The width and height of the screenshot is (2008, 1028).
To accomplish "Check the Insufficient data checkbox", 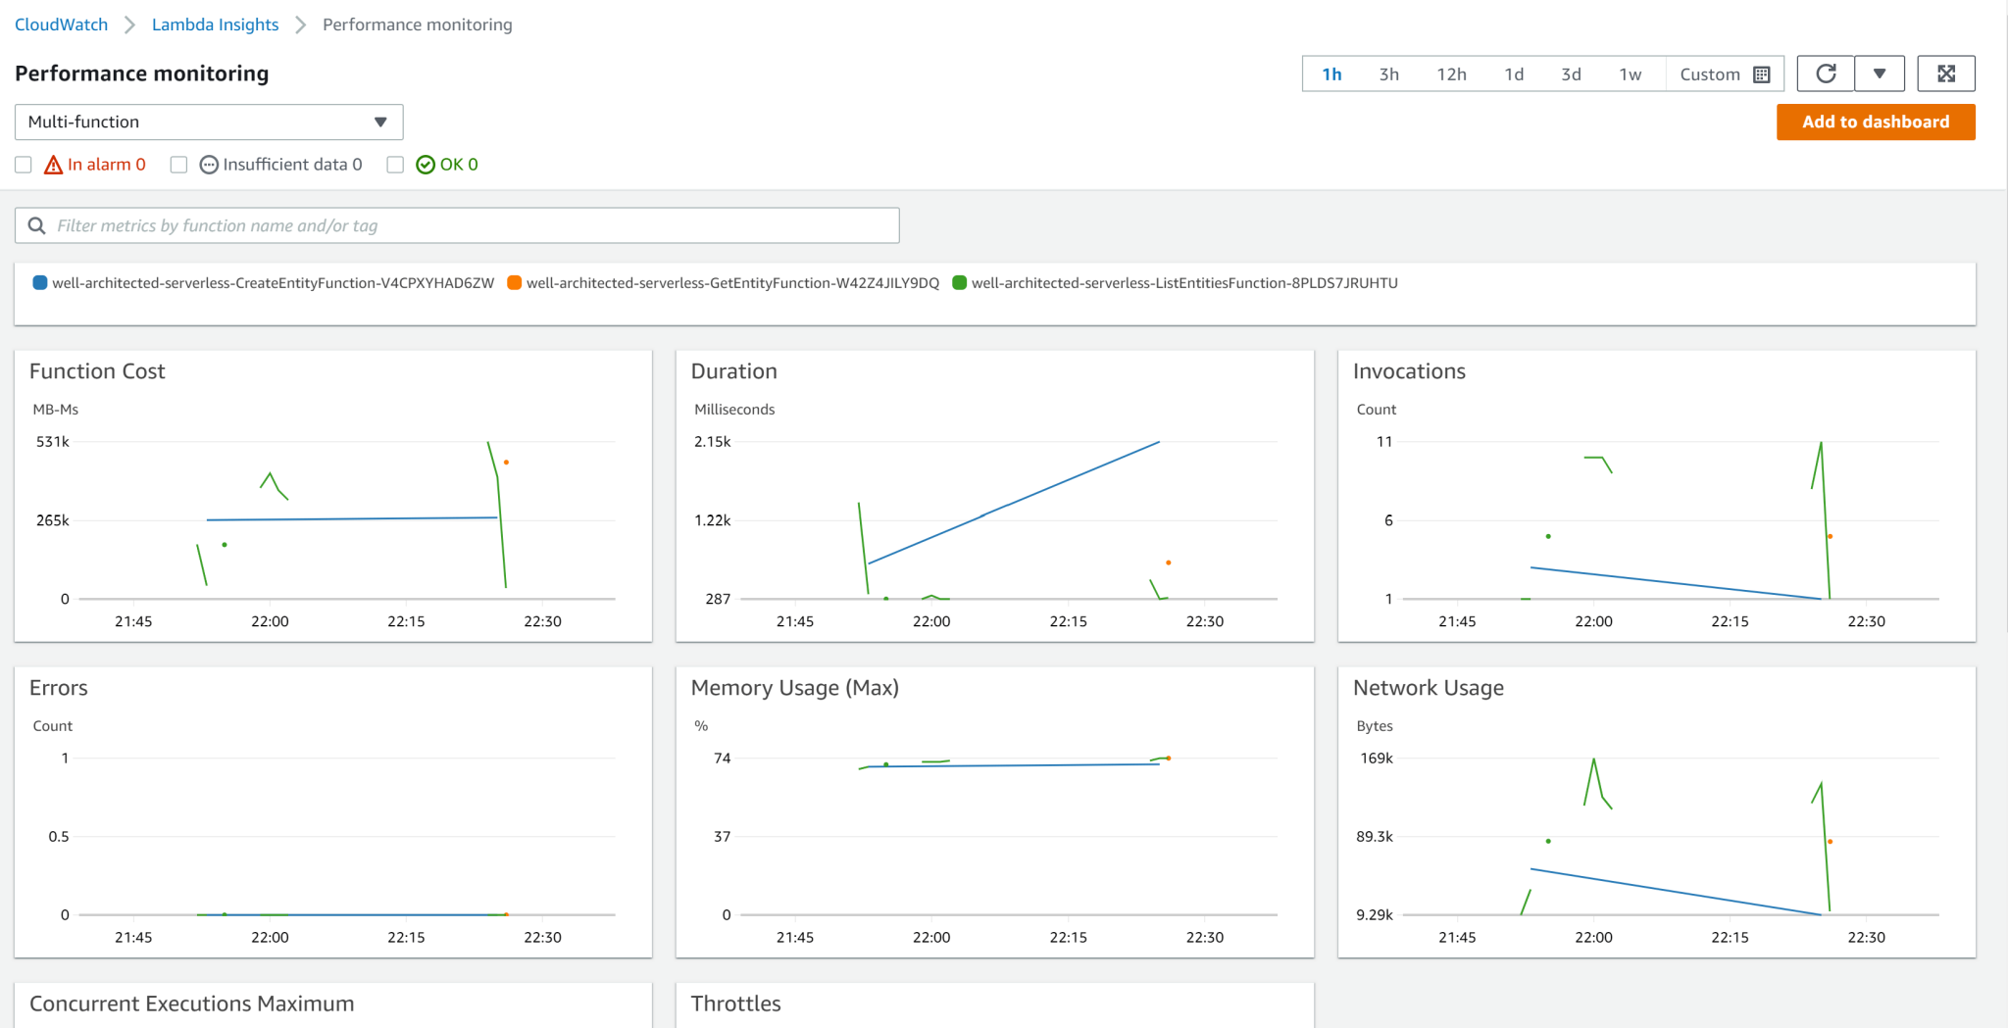I will [x=178, y=164].
